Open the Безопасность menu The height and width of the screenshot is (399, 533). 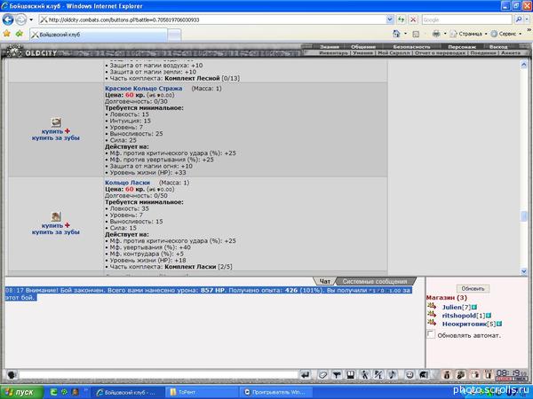411,47
